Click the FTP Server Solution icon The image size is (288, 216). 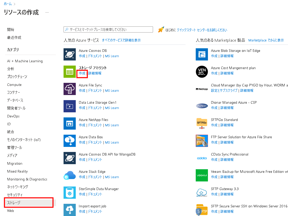pyautogui.click(x=202, y=141)
